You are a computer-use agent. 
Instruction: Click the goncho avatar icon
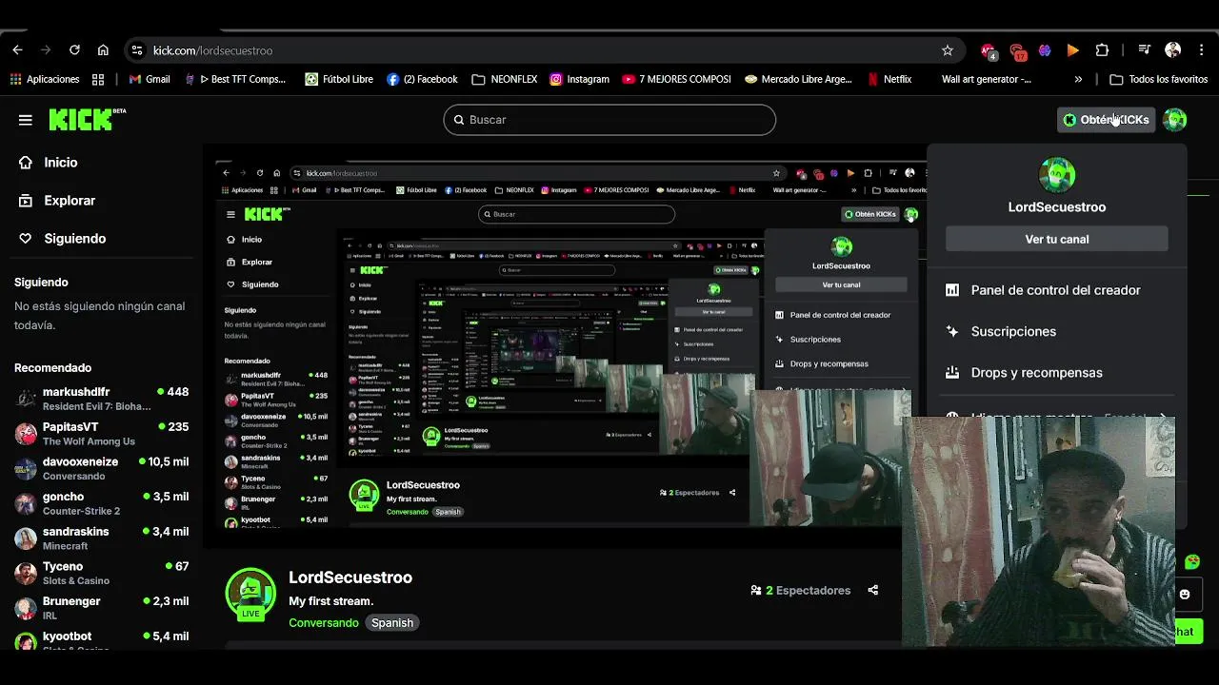(26, 503)
